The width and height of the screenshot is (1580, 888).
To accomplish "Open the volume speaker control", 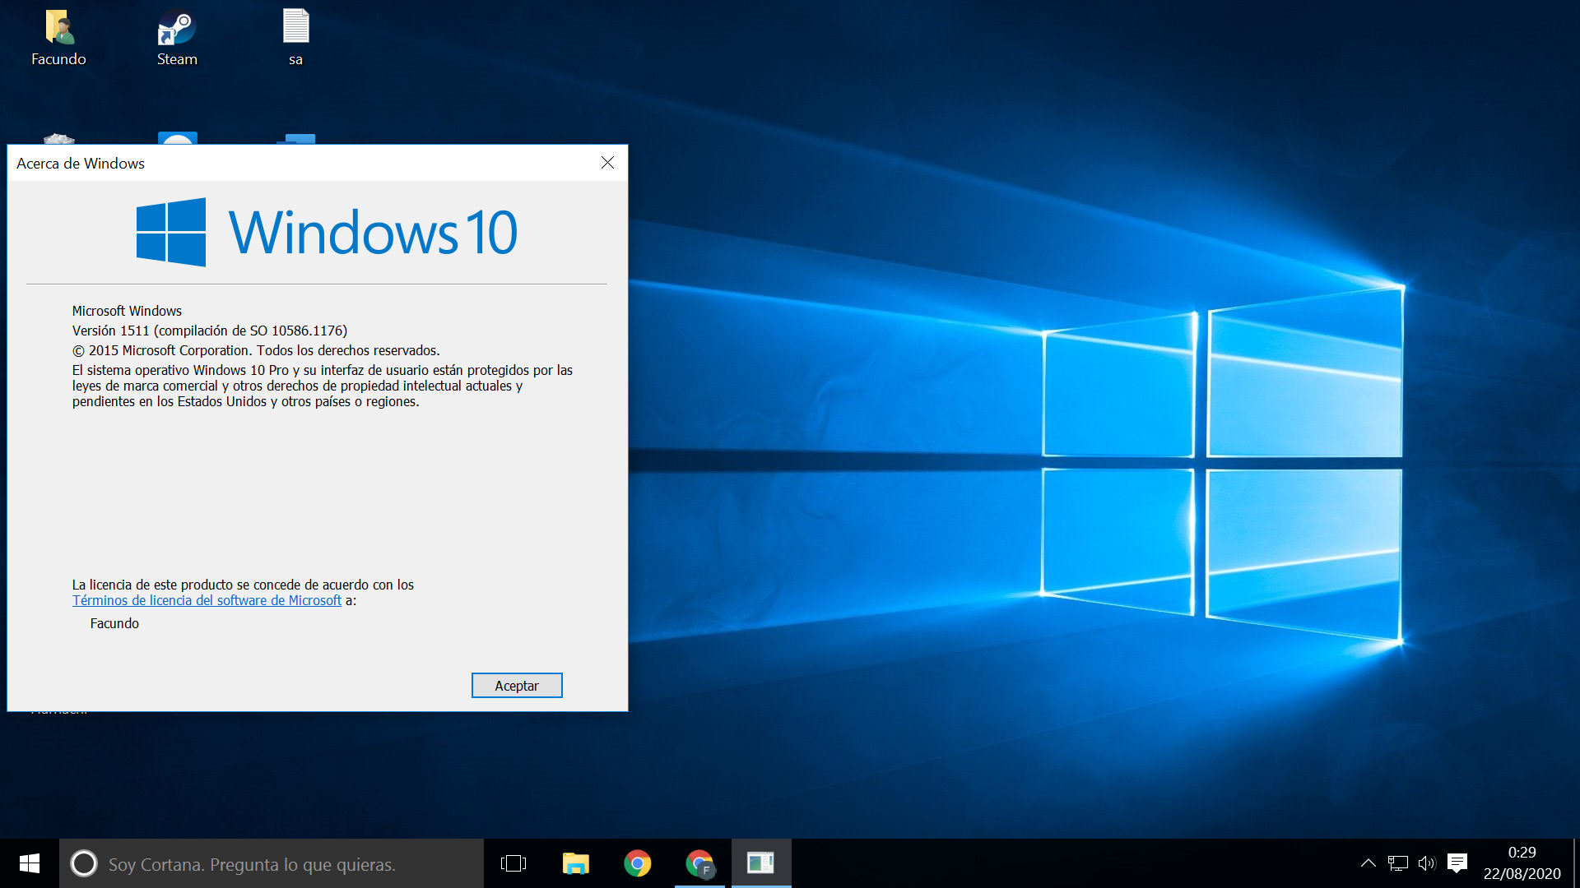I will pyautogui.click(x=1426, y=863).
